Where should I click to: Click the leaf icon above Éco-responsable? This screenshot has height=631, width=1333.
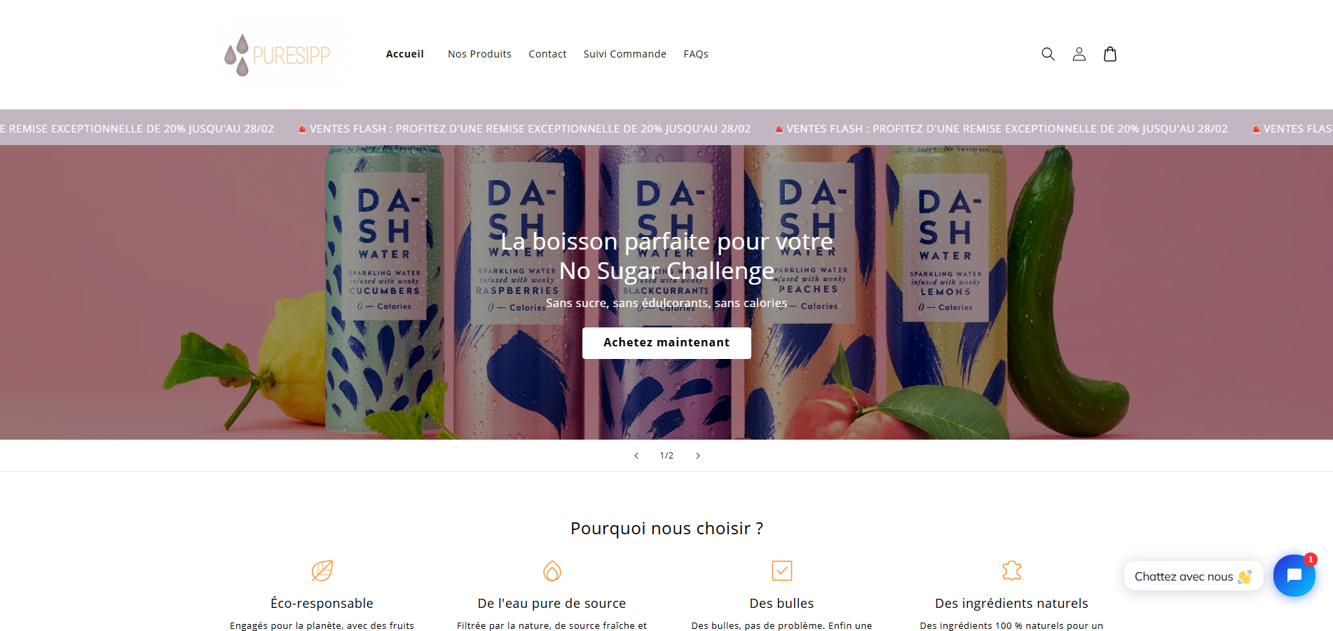tap(322, 571)
